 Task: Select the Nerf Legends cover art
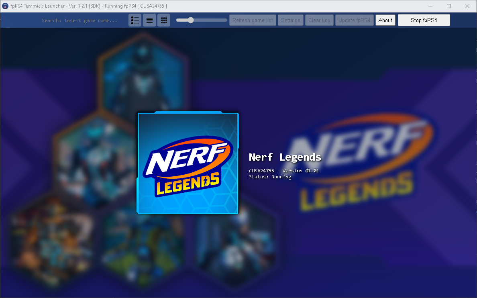pos(188,163)
